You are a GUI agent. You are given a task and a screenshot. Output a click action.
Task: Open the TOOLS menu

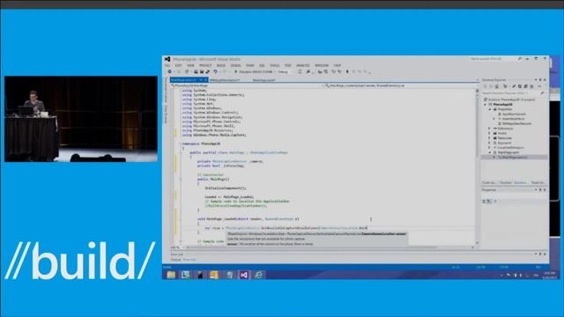click(x=275, y=65)
